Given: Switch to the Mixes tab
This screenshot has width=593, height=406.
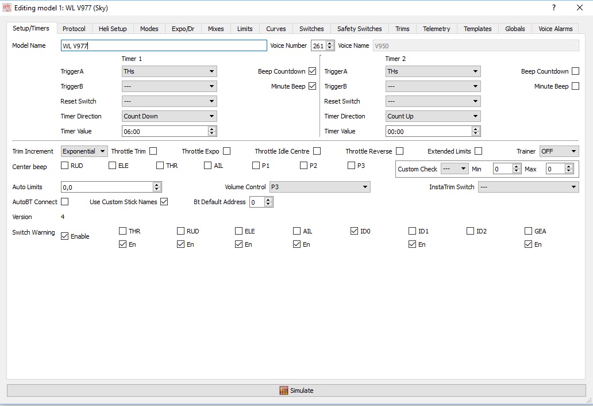Looking at the screenshot, I should [215, 29].
